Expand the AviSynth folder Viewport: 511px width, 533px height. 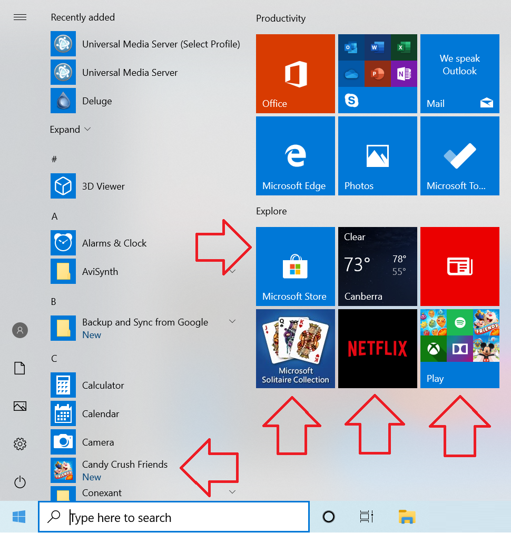145,272
